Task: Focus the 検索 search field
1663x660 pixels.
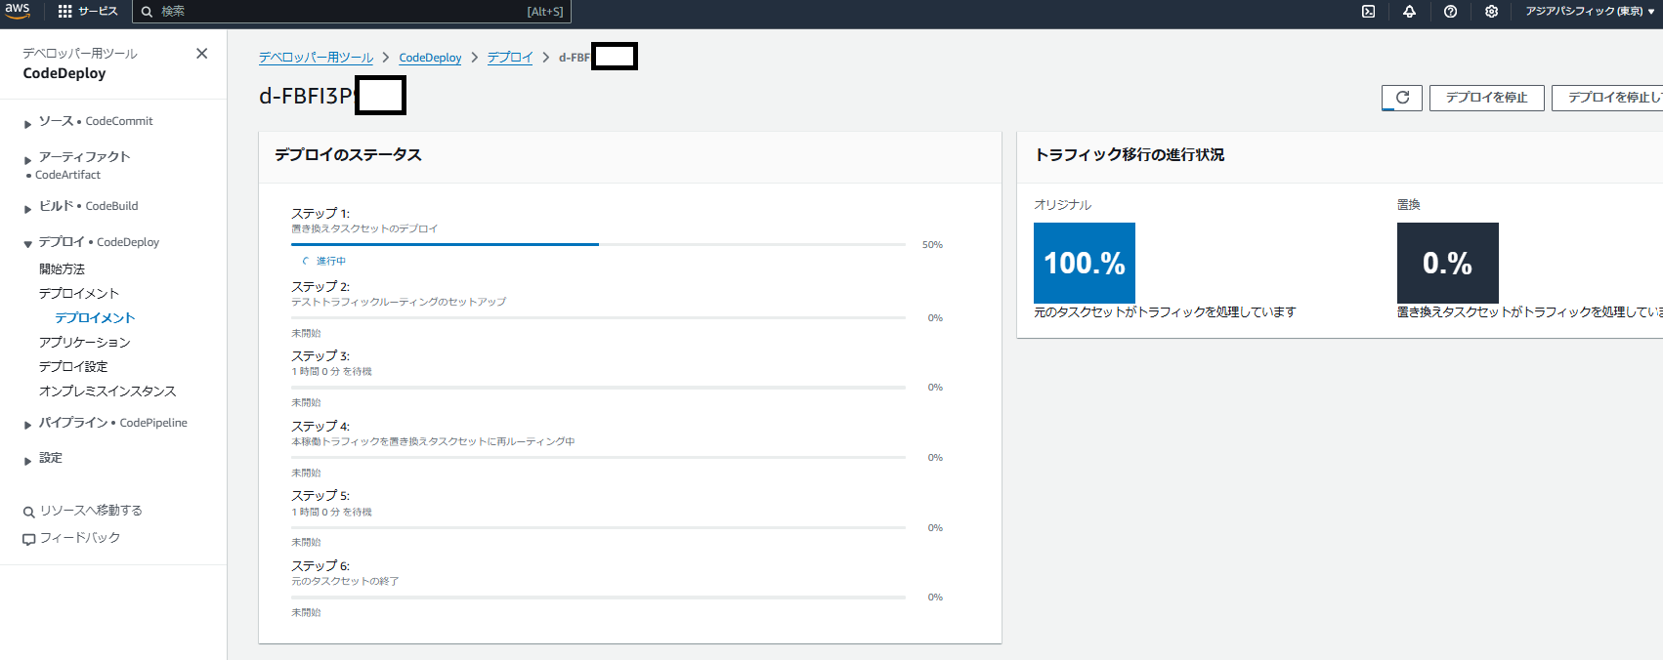Action: [351, 12]
